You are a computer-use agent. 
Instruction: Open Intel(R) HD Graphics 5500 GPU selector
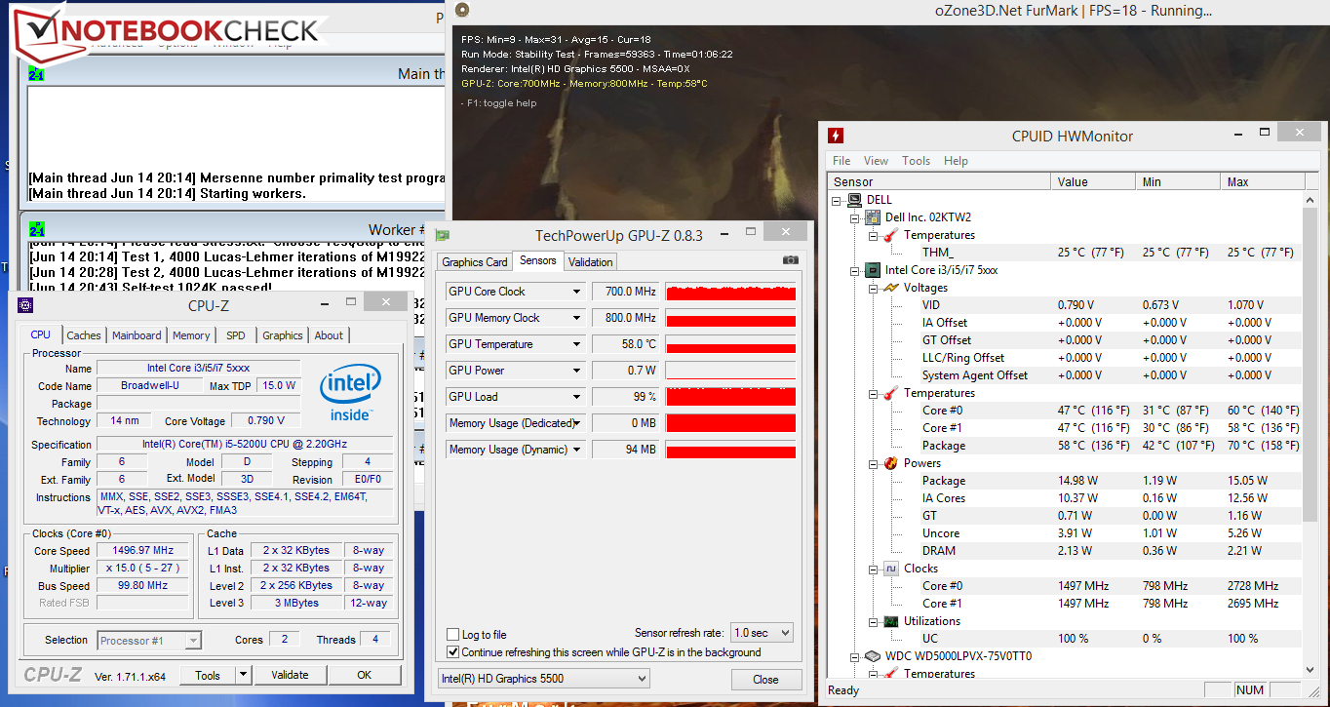pyautogui.click(x=543, y=679)
